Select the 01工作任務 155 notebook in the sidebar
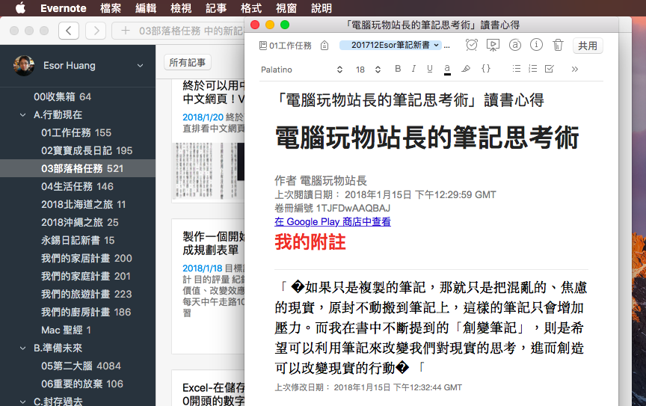 (x=78, y=133)
